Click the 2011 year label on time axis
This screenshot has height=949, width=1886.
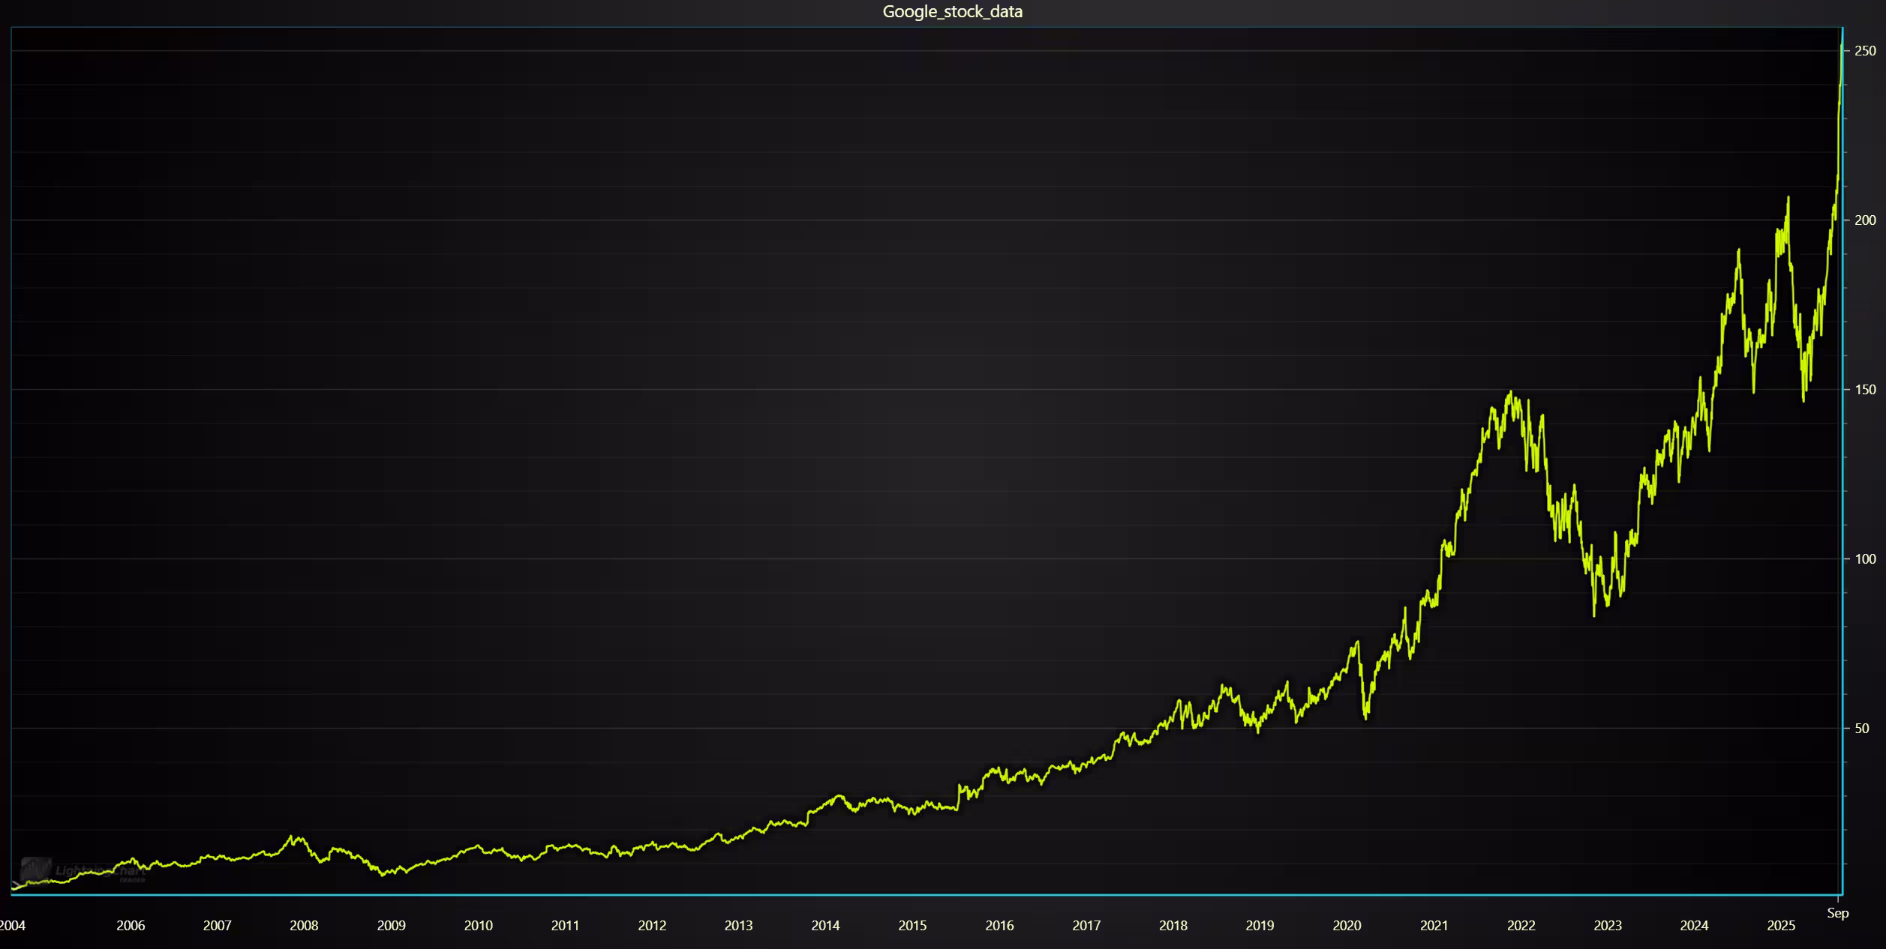[x=566, y=926]
